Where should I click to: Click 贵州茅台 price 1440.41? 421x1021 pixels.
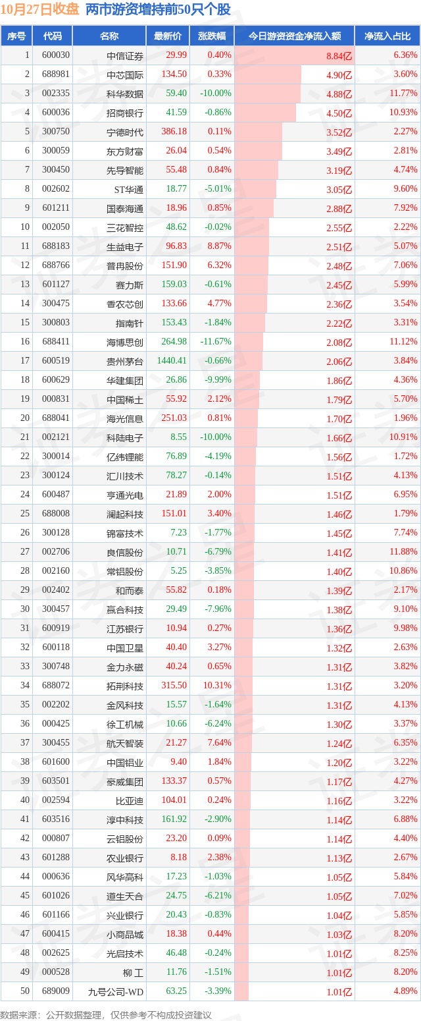(x=172, y=361)
